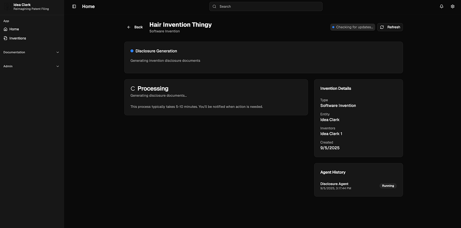461x228 pixels.
Task: Click the Processing spinner icon
Action: (x=133, y=89)
